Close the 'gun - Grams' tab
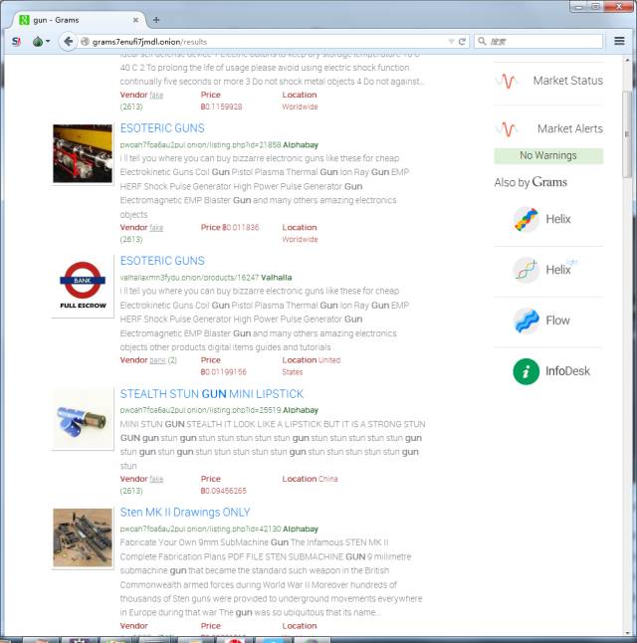 click(x=135, y=20)
